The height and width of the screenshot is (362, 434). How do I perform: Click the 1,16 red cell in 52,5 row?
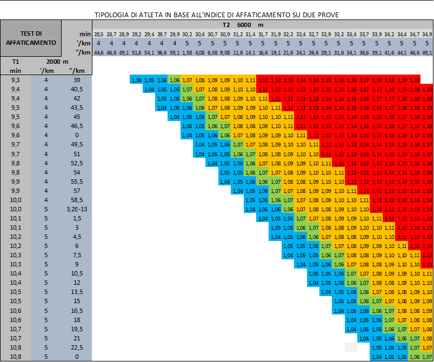tap(427, 163)
